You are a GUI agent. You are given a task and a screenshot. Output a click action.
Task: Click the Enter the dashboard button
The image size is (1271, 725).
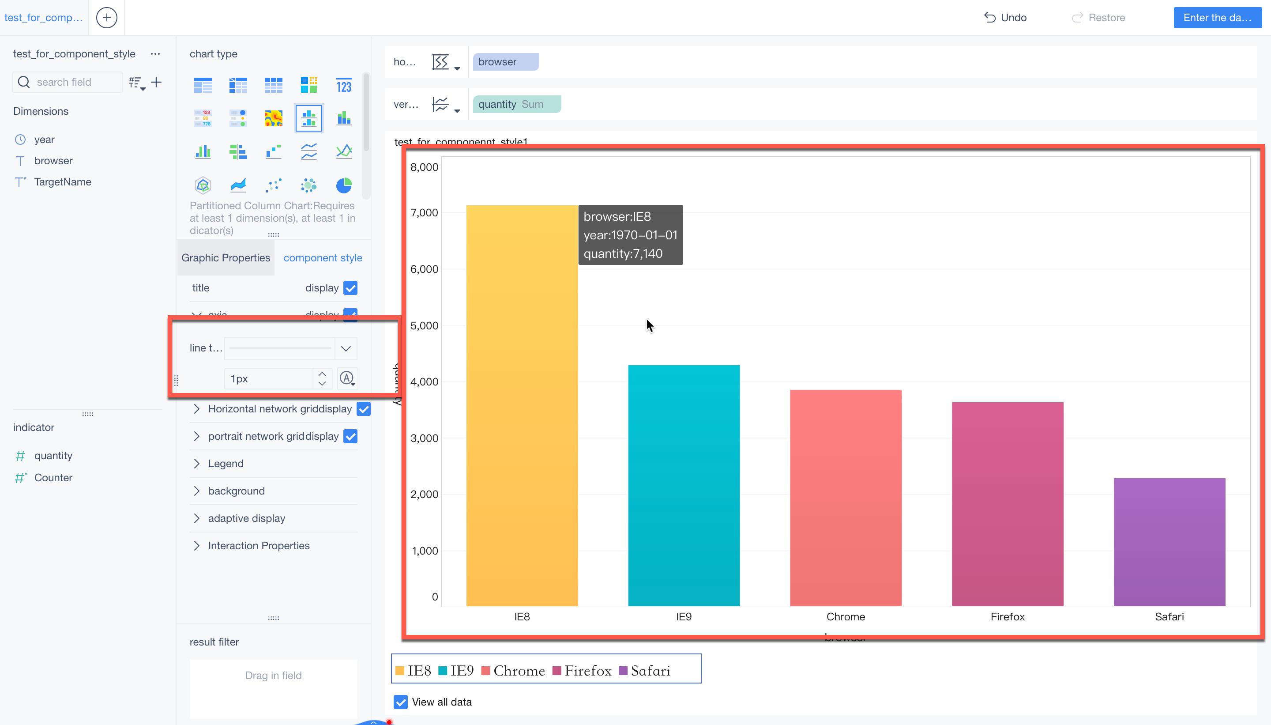tap(1217, 17)
